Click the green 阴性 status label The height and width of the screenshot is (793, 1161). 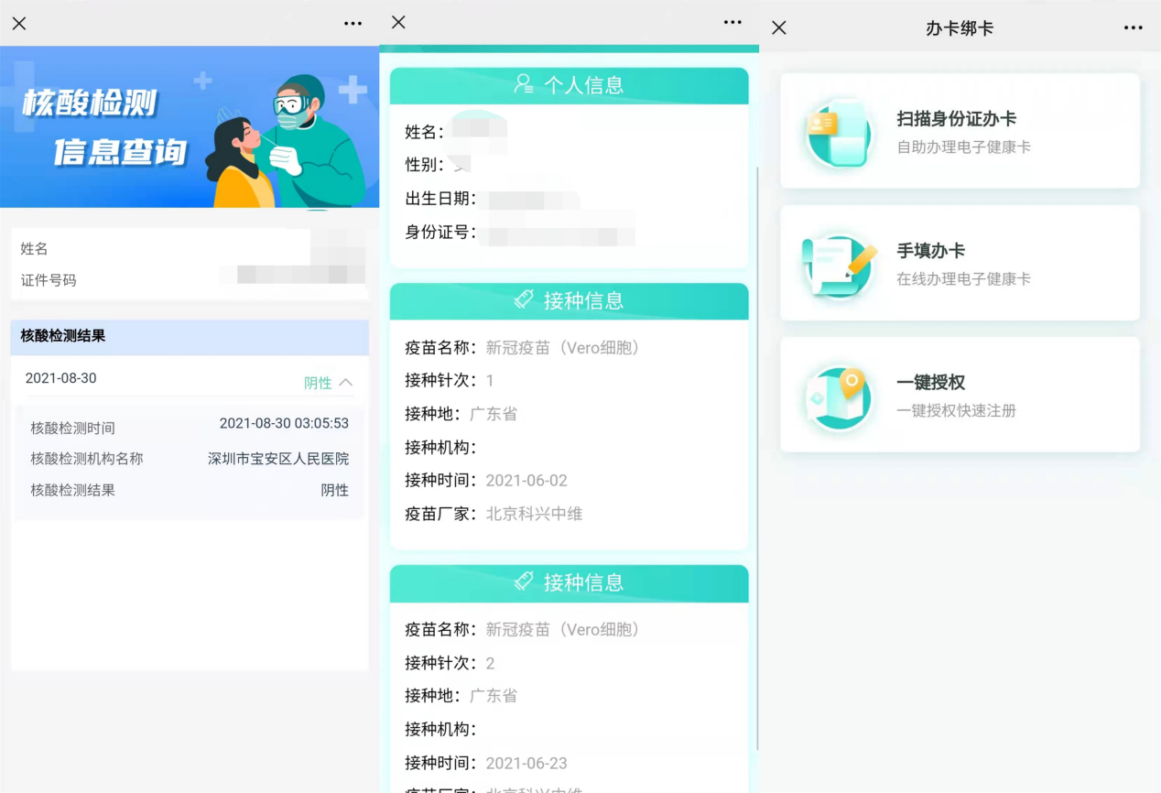click(318, 383)
